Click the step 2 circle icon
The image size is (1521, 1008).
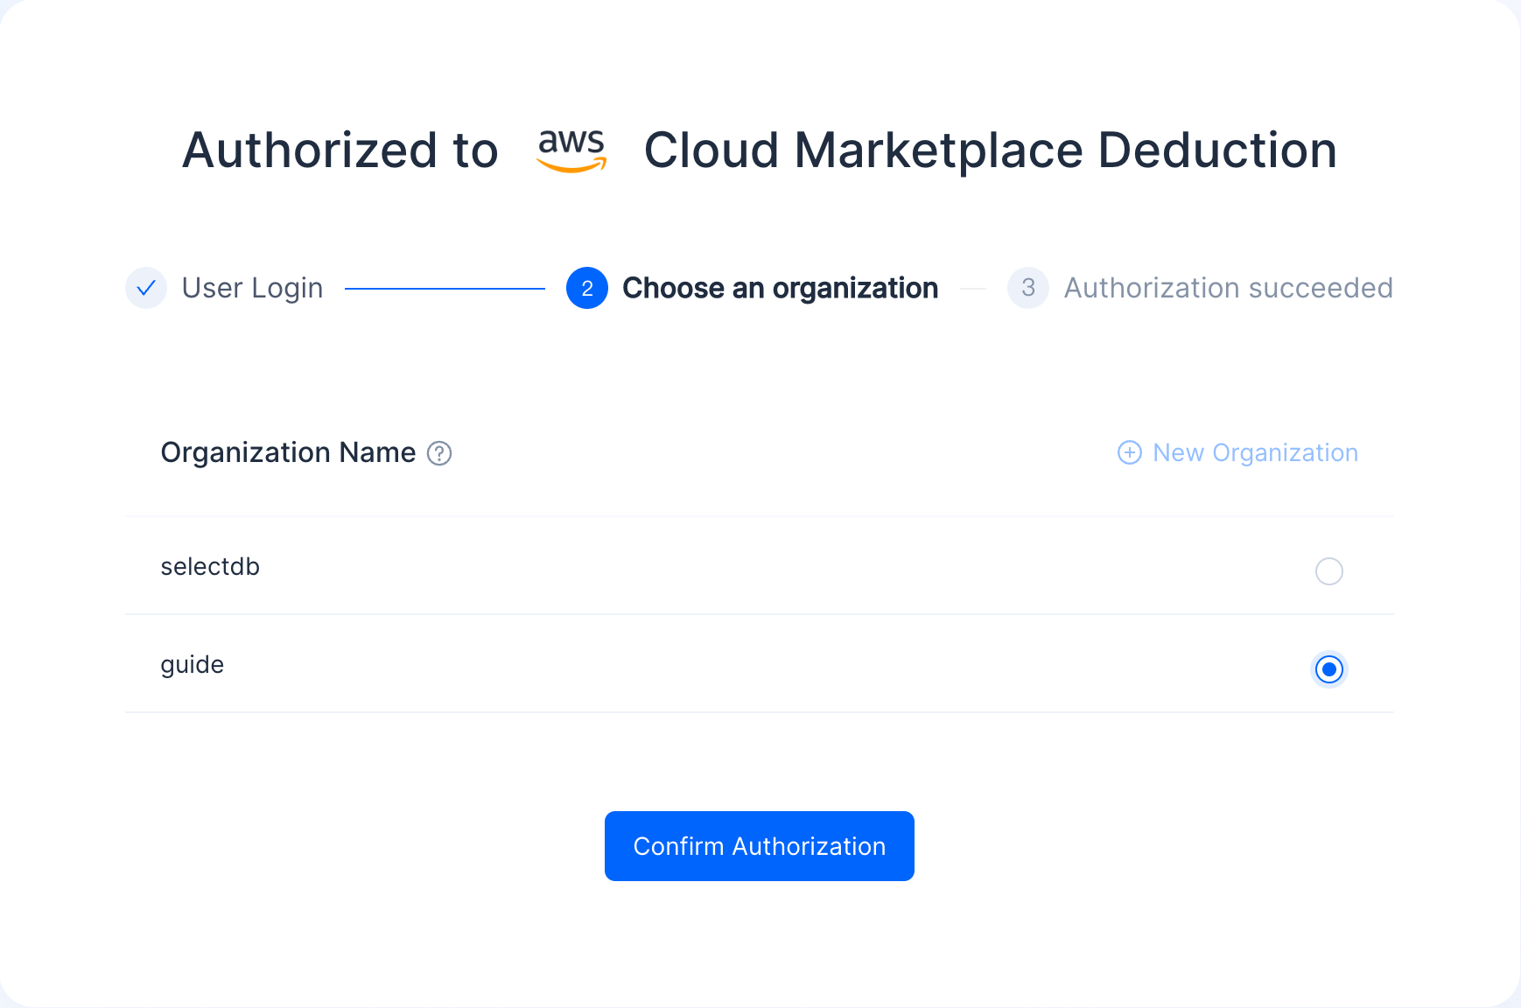(587, 288)
